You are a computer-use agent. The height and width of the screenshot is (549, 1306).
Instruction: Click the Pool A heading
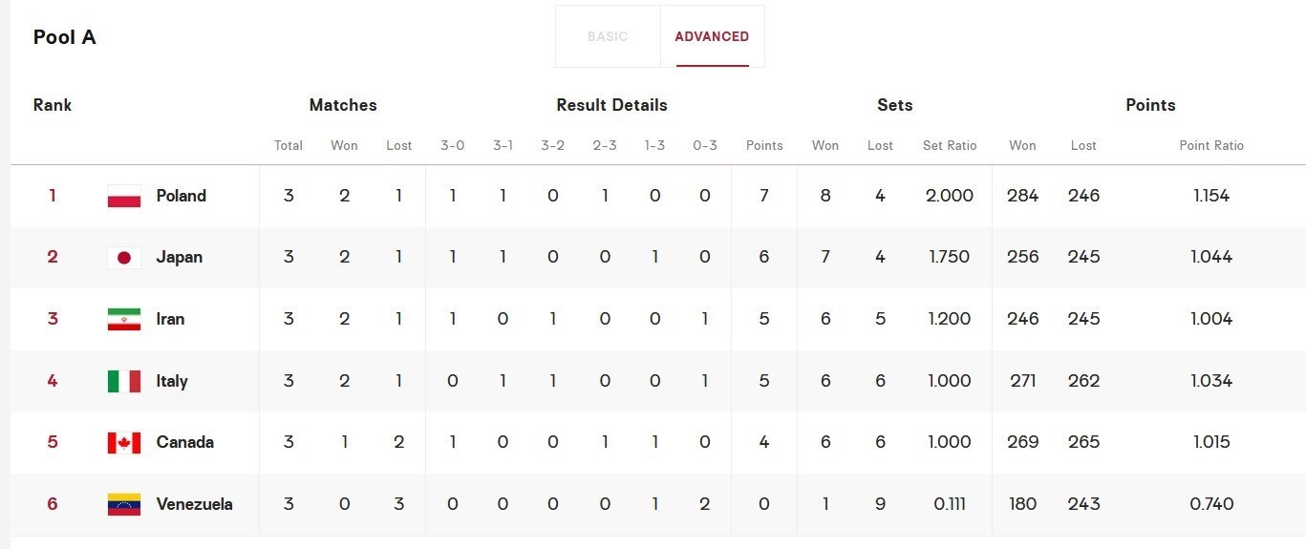click(65, 37)
